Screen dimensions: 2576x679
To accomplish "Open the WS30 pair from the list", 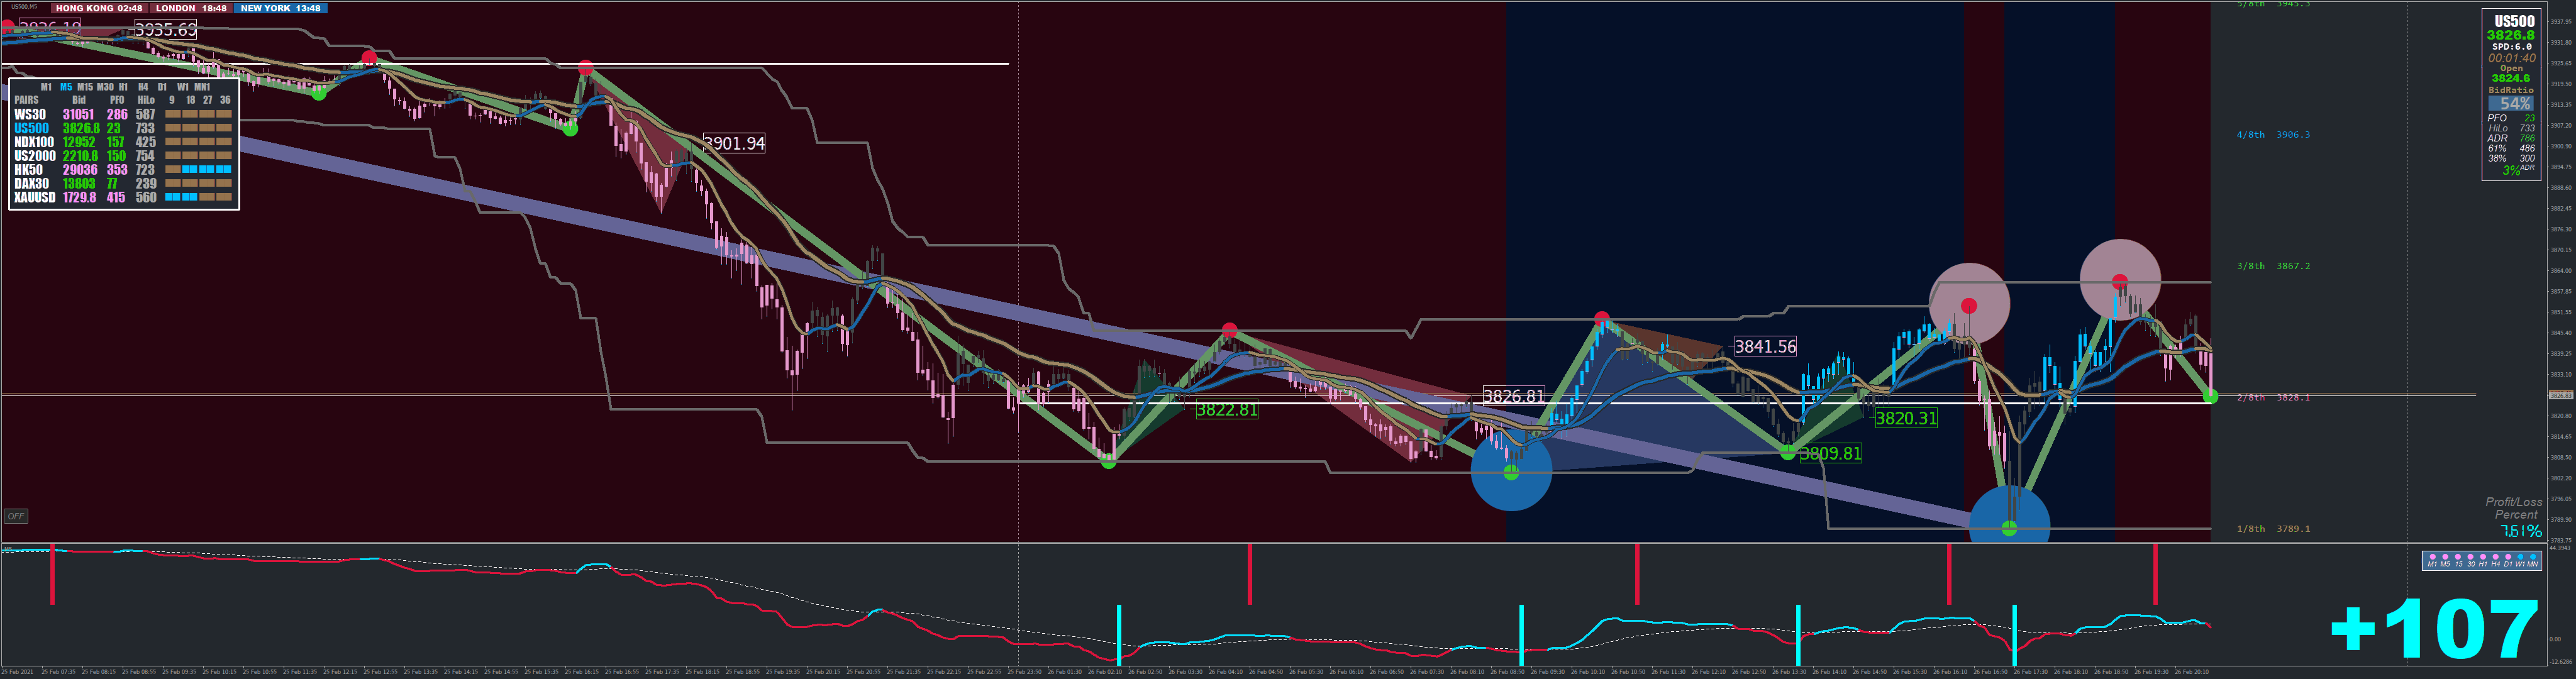I will 30,115.
